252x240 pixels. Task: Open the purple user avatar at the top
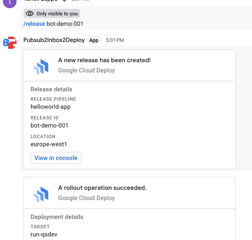[x=10, y=3]
